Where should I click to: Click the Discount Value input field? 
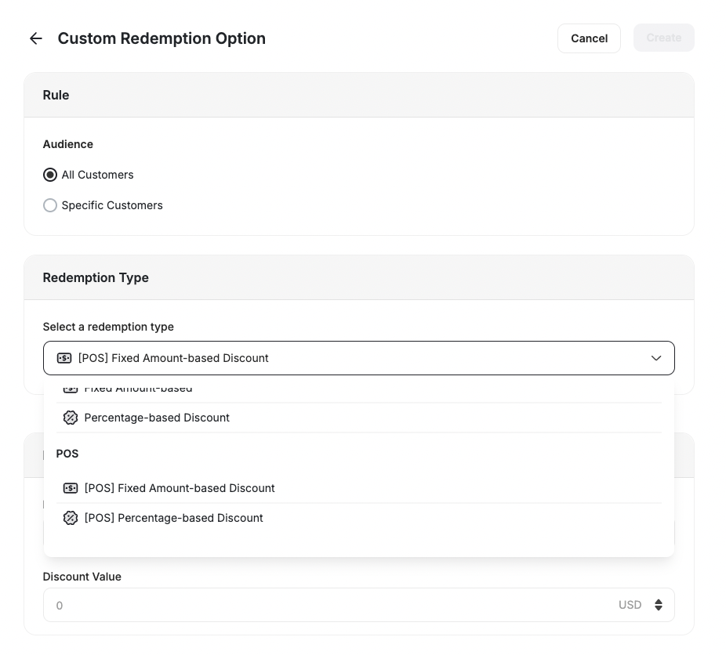pos(314,605)
